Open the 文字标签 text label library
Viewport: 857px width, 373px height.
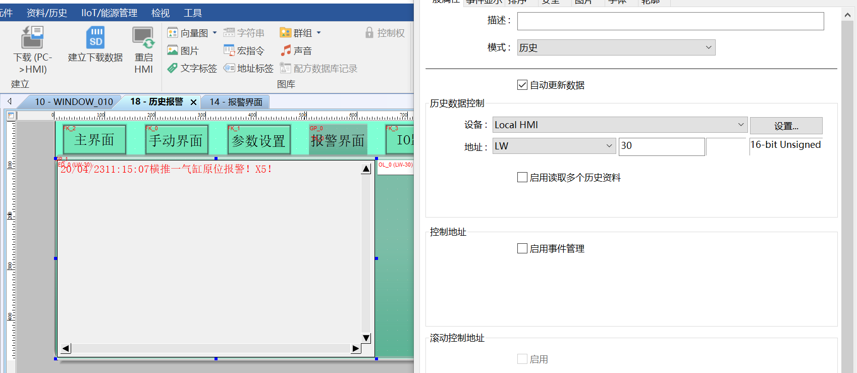192,68
